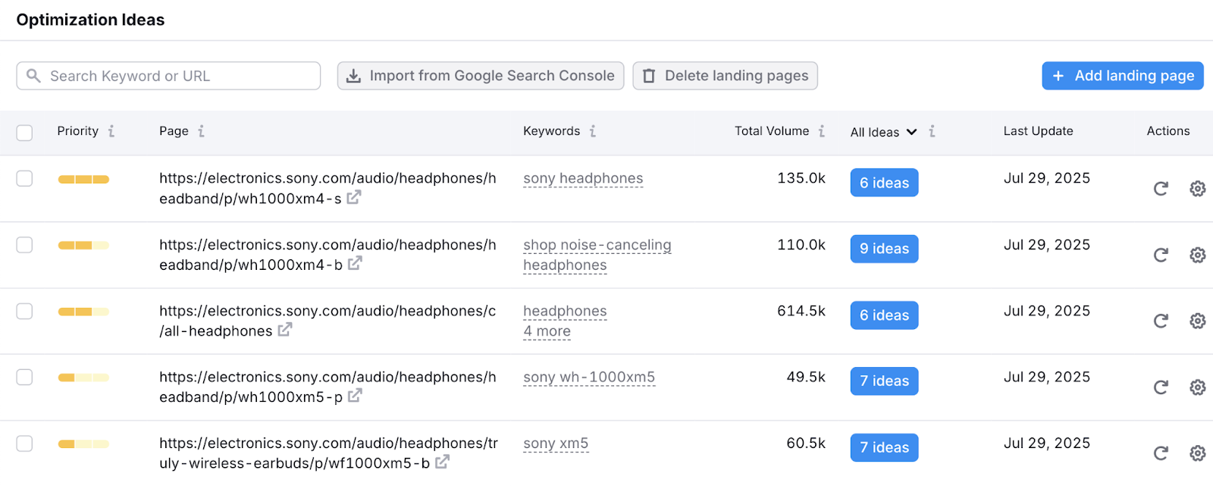Click the search magnifier icon

(x=33, y=76)
